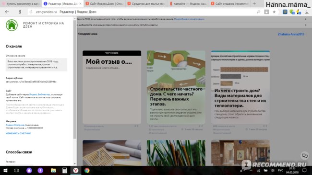Click the Yandex 'Я' home icon
312x175 pixels.
point(20,12)
